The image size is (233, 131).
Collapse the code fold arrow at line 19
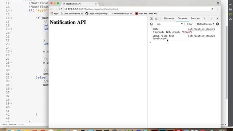[11, 29]
